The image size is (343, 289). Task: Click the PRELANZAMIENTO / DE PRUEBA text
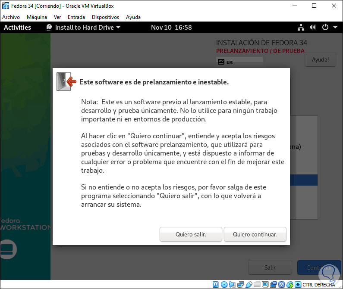click(x=260, y=51)
